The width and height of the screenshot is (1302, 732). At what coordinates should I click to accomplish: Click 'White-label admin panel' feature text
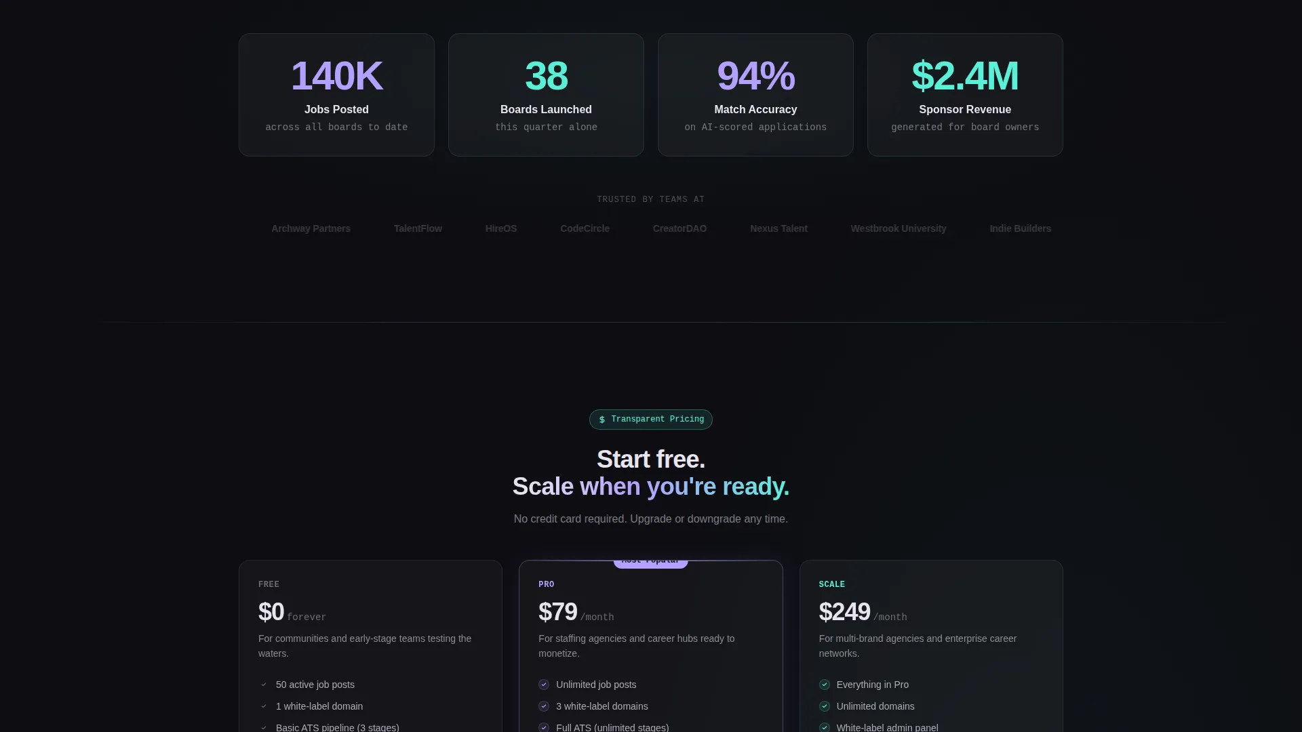888,728
